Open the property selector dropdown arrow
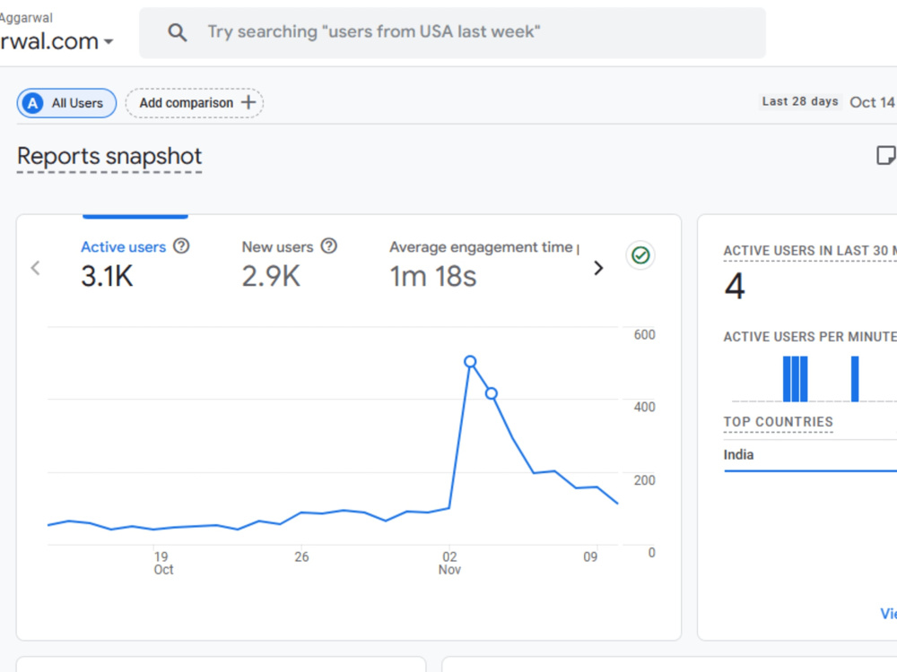 coord(109,42)
